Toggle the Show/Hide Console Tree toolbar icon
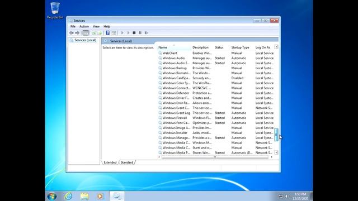Viewport: 358px width, 201px height. coord(86,33)
